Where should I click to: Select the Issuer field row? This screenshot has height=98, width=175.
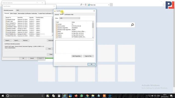click(x=74, y=32)
